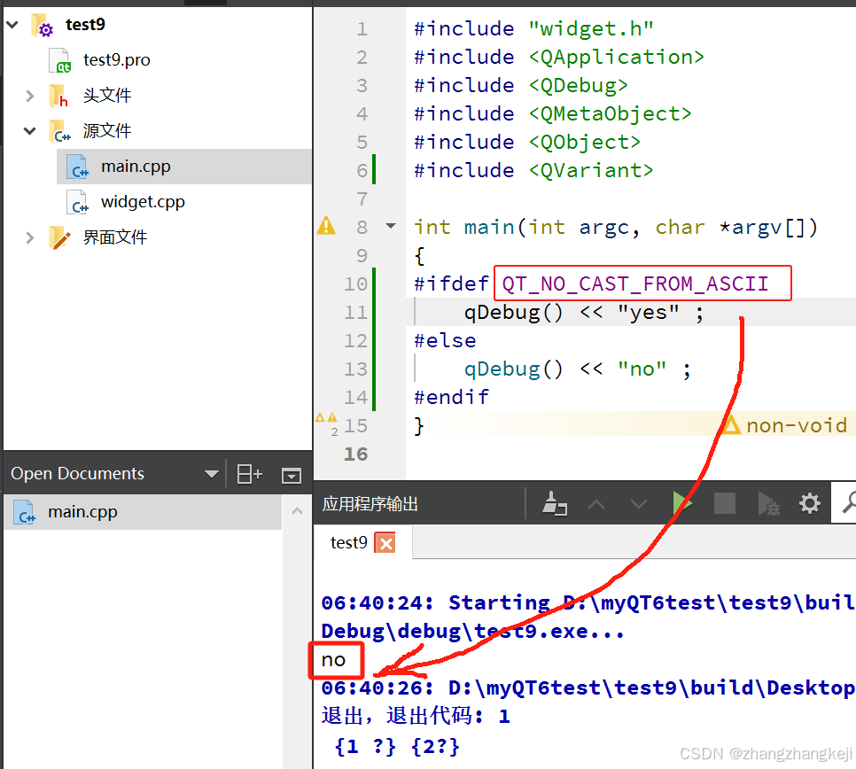Attach debugger to running application icon
Viewport: 856px width, 769px height.
coord(768,504)
